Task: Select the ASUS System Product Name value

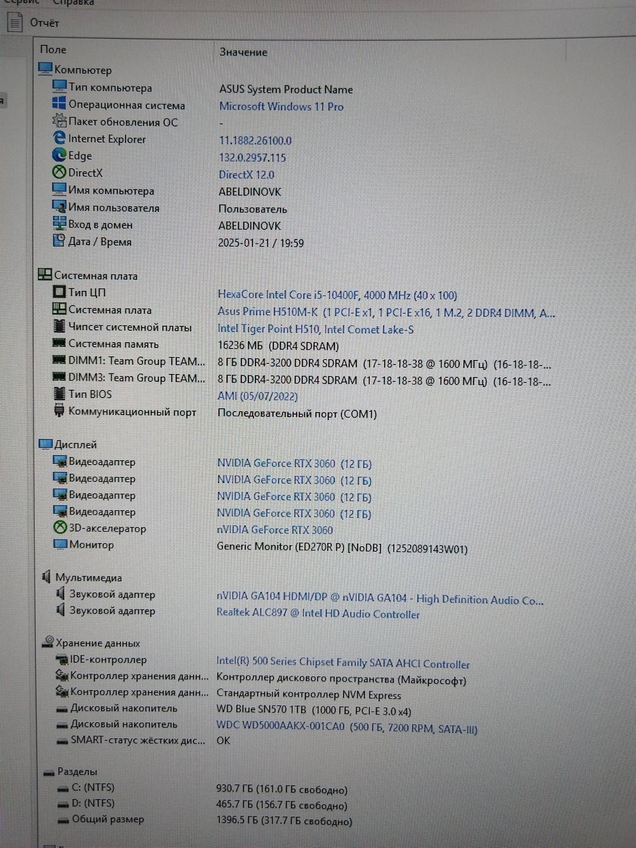Action: 286,89
